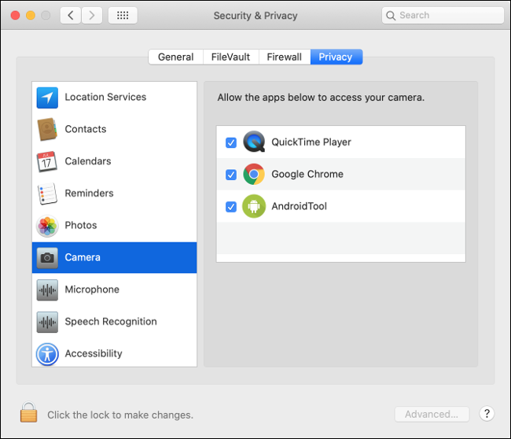Select the Accessibility label in sidebar
This screenshot has width=511, height=439.
click(x=94, y=353)
